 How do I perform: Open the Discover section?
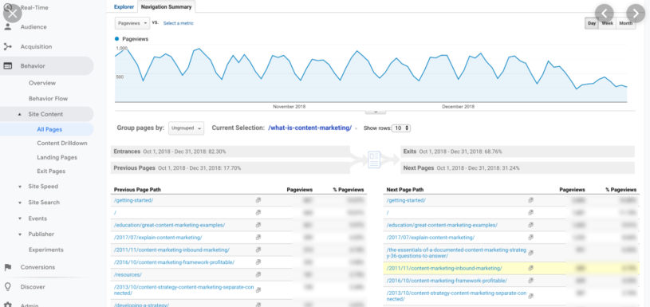coord(33,287)
